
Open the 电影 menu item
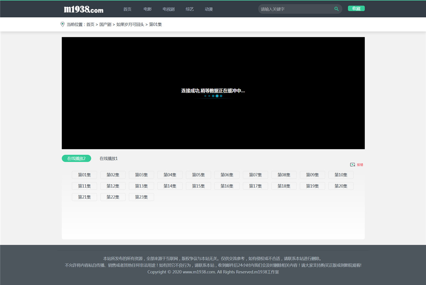point(147,9)
